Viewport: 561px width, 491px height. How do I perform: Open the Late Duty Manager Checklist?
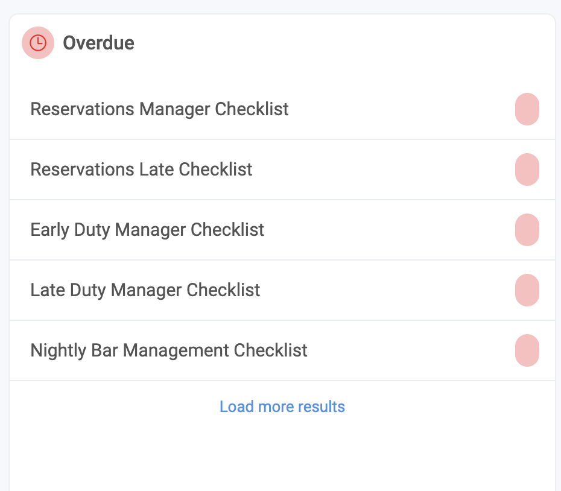pos(145,290)
